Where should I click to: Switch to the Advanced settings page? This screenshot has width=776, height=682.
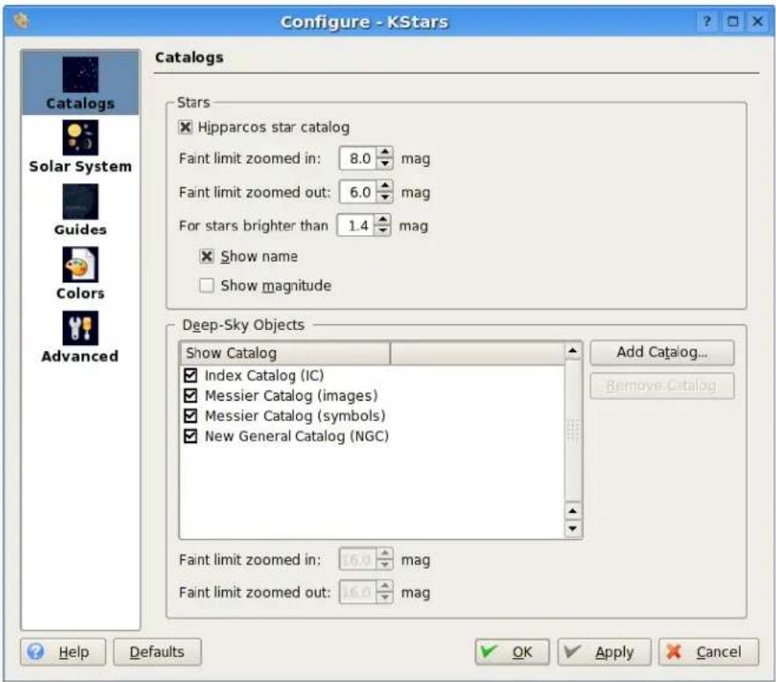click(x=80, y=337)
